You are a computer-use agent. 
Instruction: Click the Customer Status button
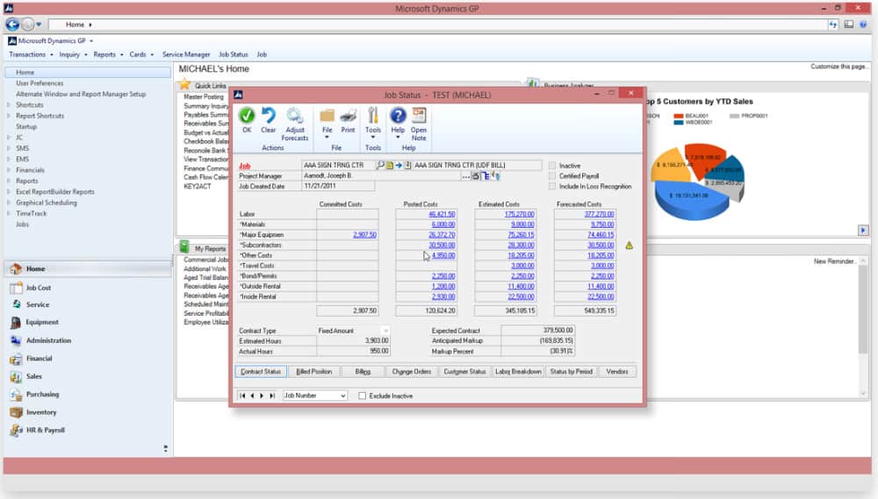point(464,372)
